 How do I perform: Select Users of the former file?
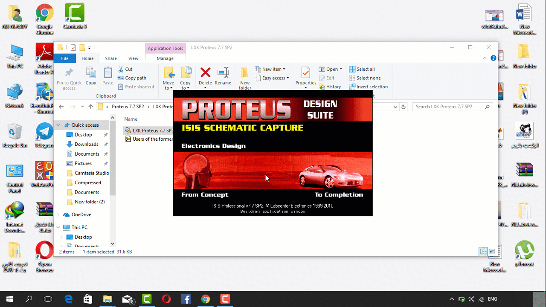click(x=149, y=139)
